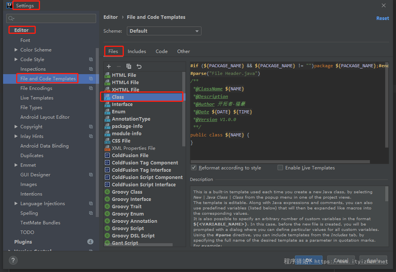Enable Live Templates checkbox
This screenshot has width=396, height=272.
tap(280, 168)
